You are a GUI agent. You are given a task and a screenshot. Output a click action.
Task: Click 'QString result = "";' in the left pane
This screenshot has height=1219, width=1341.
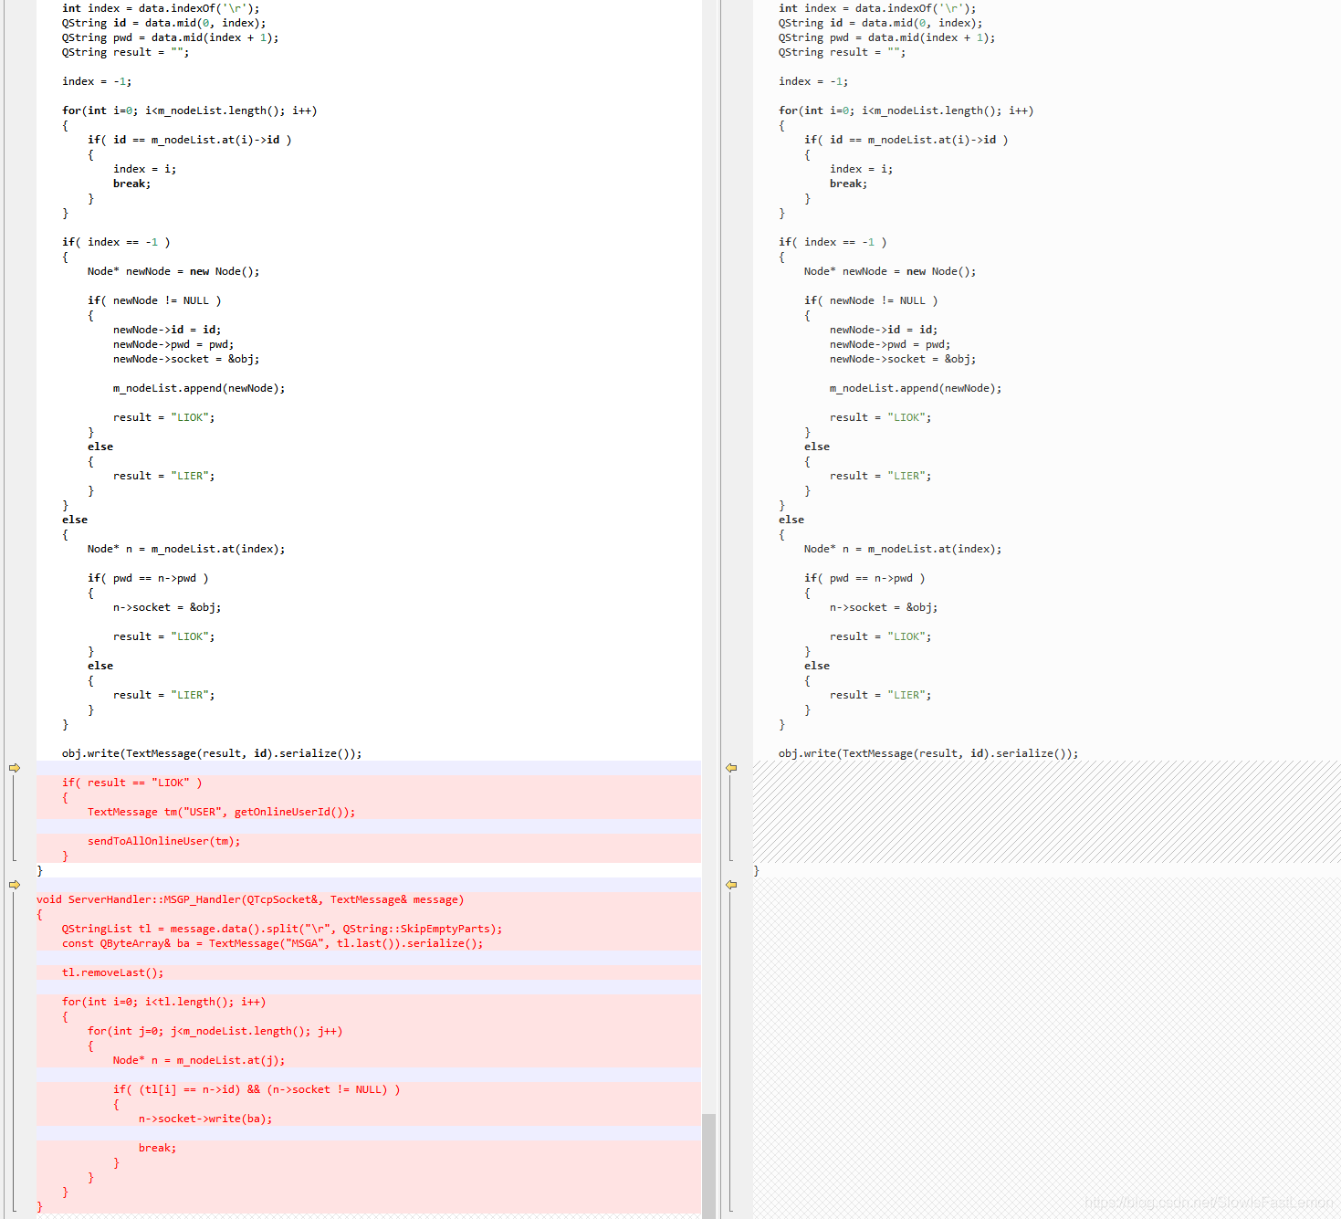(126, 52)
